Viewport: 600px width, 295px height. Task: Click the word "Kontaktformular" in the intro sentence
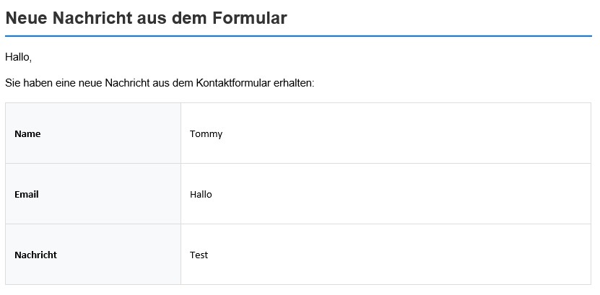[x=232, y=83]
